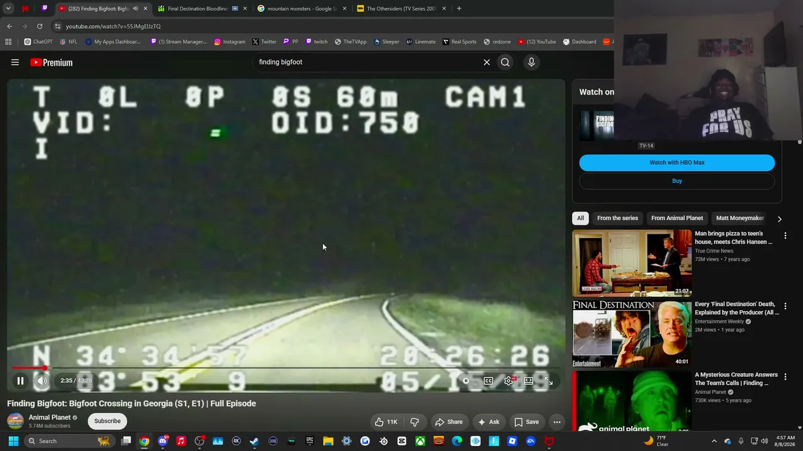
Task: Seek on the red video progress bar
Action: (285, 368)
